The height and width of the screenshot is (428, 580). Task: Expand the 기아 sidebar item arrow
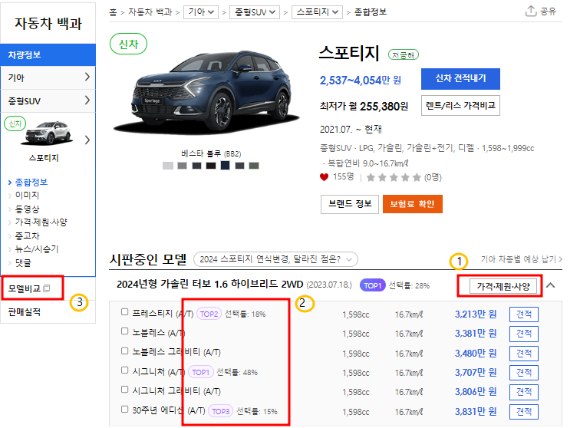point(87,77)
